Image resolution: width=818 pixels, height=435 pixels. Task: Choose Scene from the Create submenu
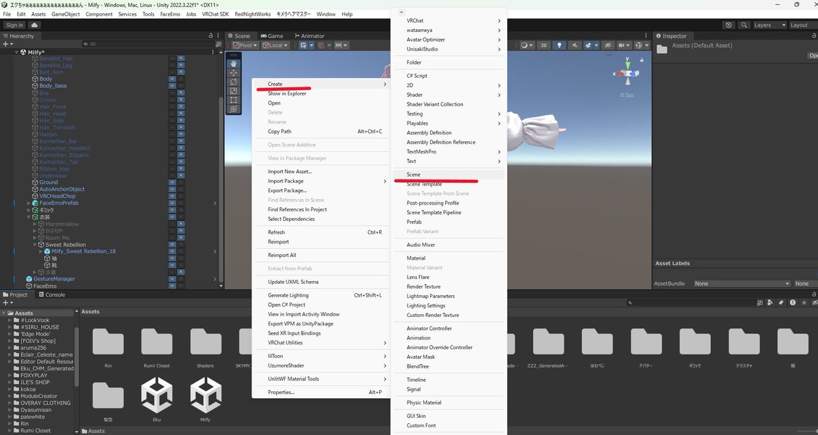tap(449, 175)
